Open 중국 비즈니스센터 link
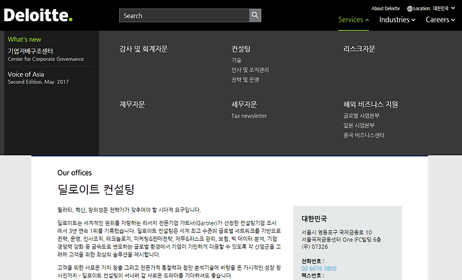462x280 pixels. point(364,135)
